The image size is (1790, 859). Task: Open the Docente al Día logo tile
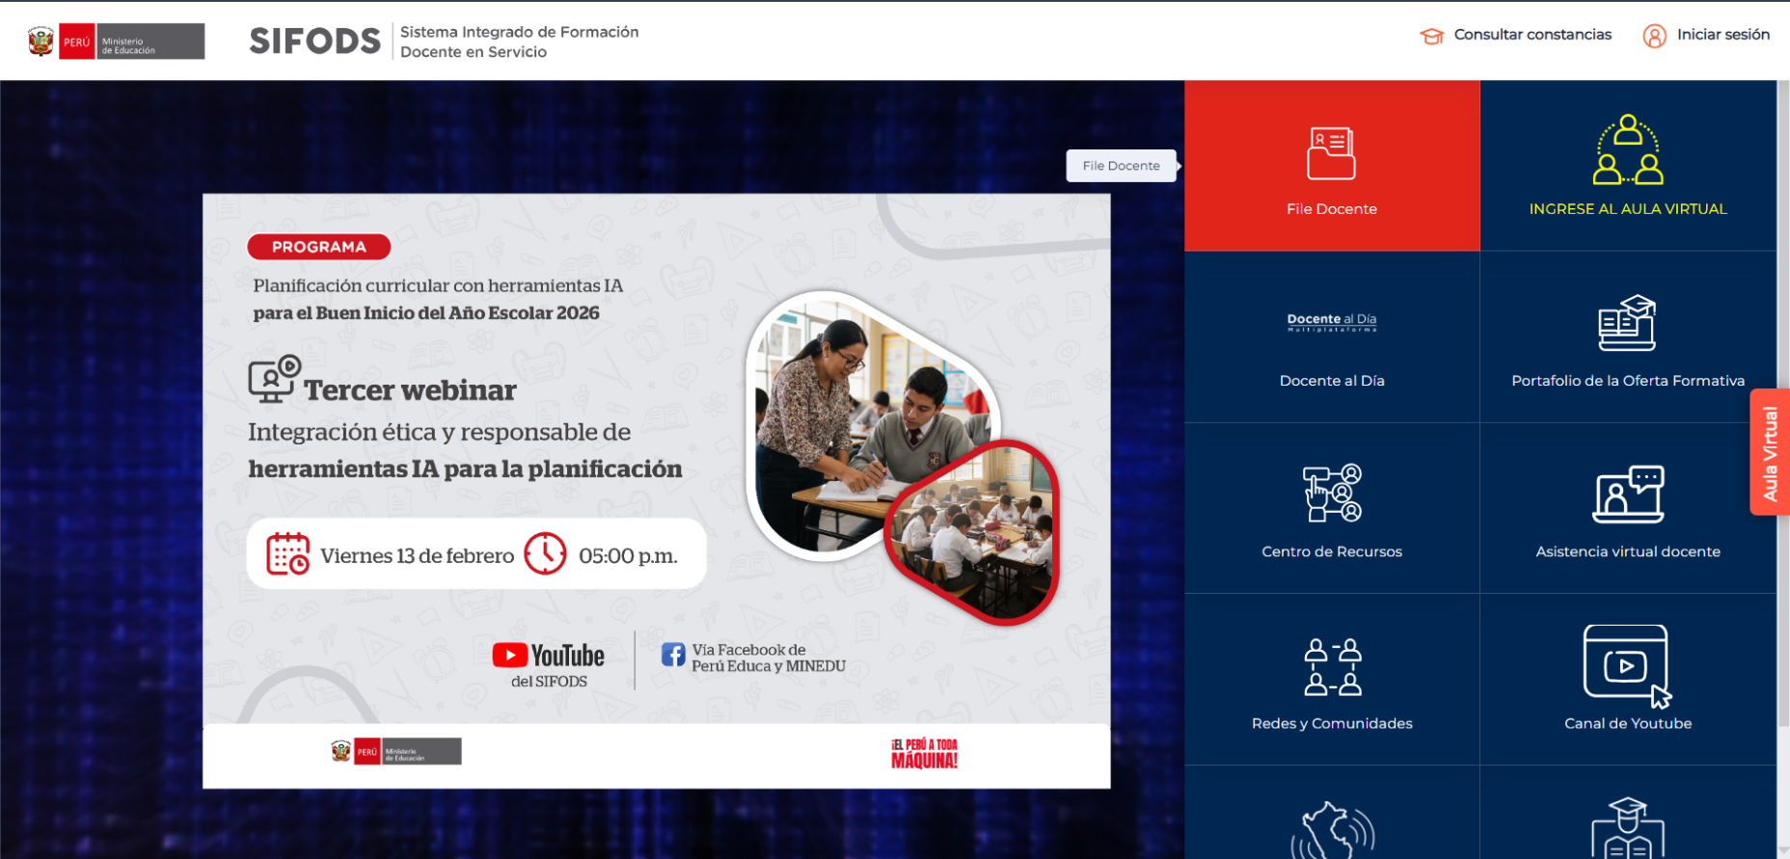tap(1331, 322)
